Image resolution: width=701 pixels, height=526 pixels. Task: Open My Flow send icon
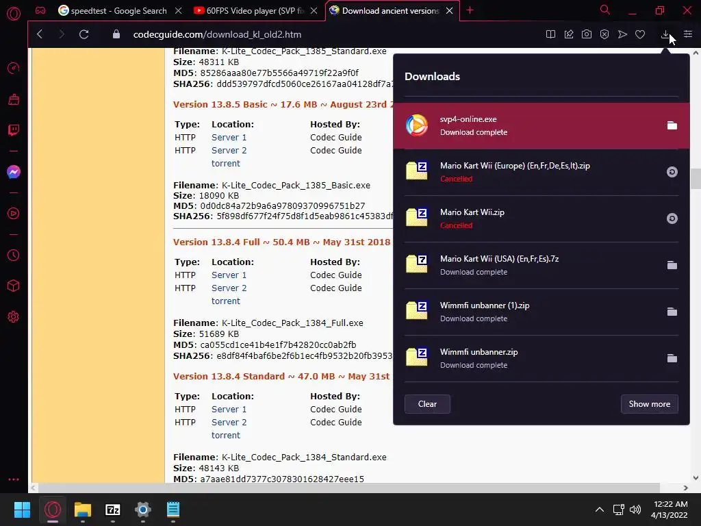(622, 34)
